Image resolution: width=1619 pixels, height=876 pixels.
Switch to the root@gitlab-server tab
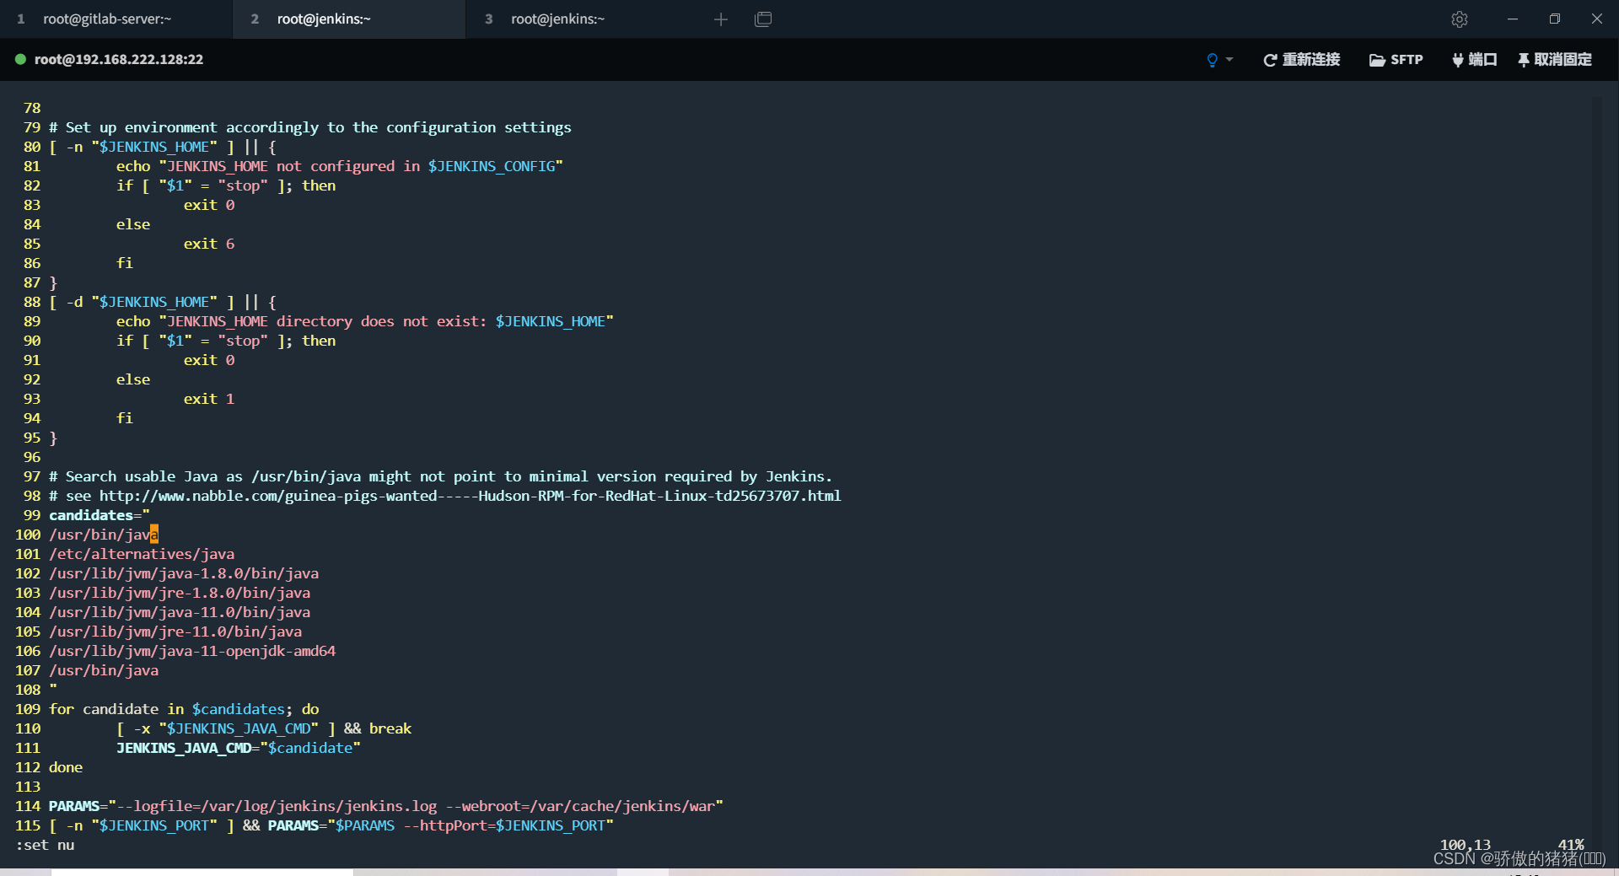[116, 19]
